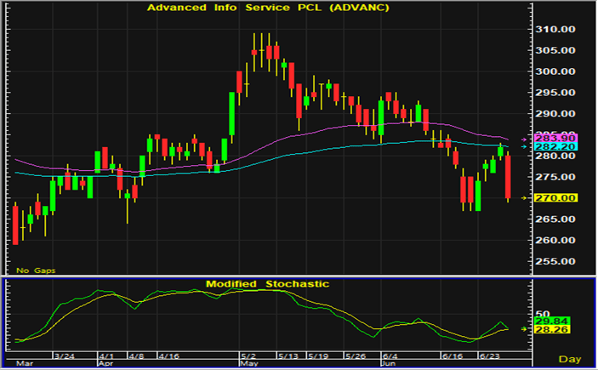Select the 3/24 date on the time axis
Screen dimensions: 598x370
tap(65, 354)
